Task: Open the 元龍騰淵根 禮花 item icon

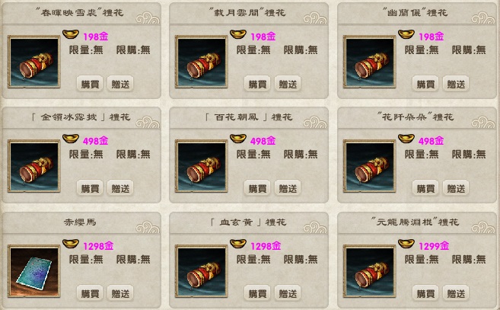Action: [370, 271]
